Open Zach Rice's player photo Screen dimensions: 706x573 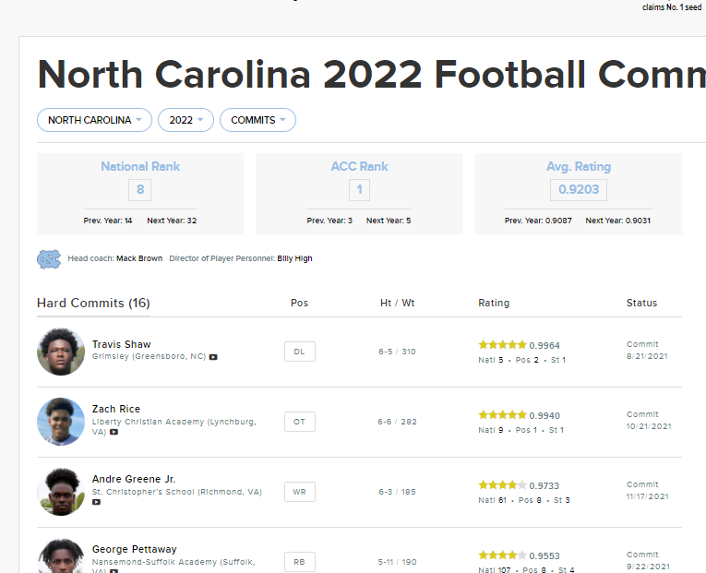[61, 422]
